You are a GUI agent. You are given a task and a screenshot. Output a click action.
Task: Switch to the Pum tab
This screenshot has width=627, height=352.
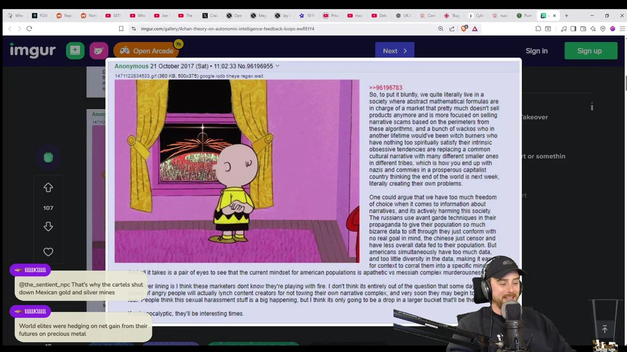tap(524, 16)
